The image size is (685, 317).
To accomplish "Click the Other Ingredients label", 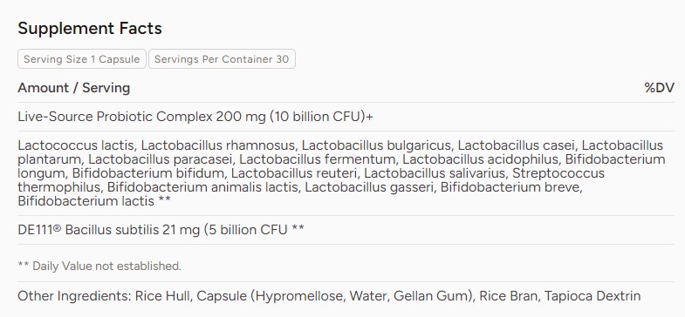I will click(74, 296).
